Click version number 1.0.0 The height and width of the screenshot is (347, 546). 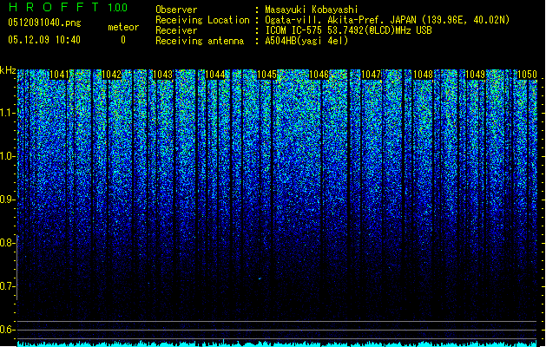(118, 8)
